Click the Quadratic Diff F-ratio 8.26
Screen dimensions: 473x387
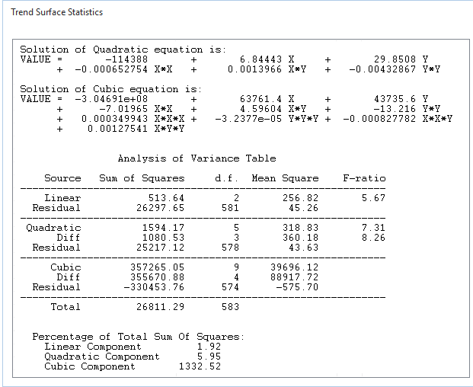tap(373, 238)
